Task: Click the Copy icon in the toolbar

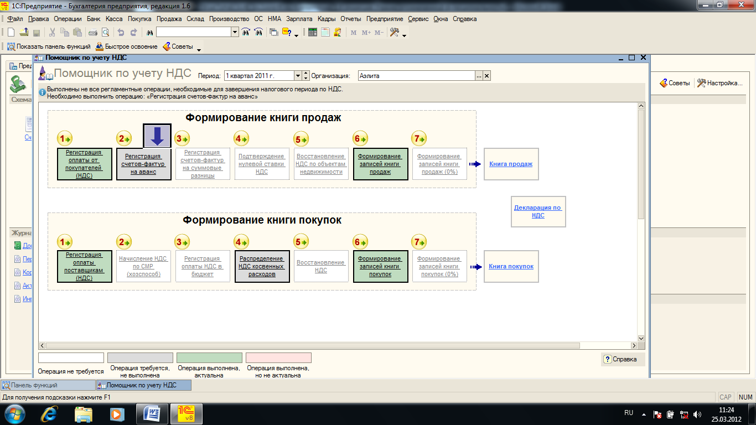Action: (65, 32)
